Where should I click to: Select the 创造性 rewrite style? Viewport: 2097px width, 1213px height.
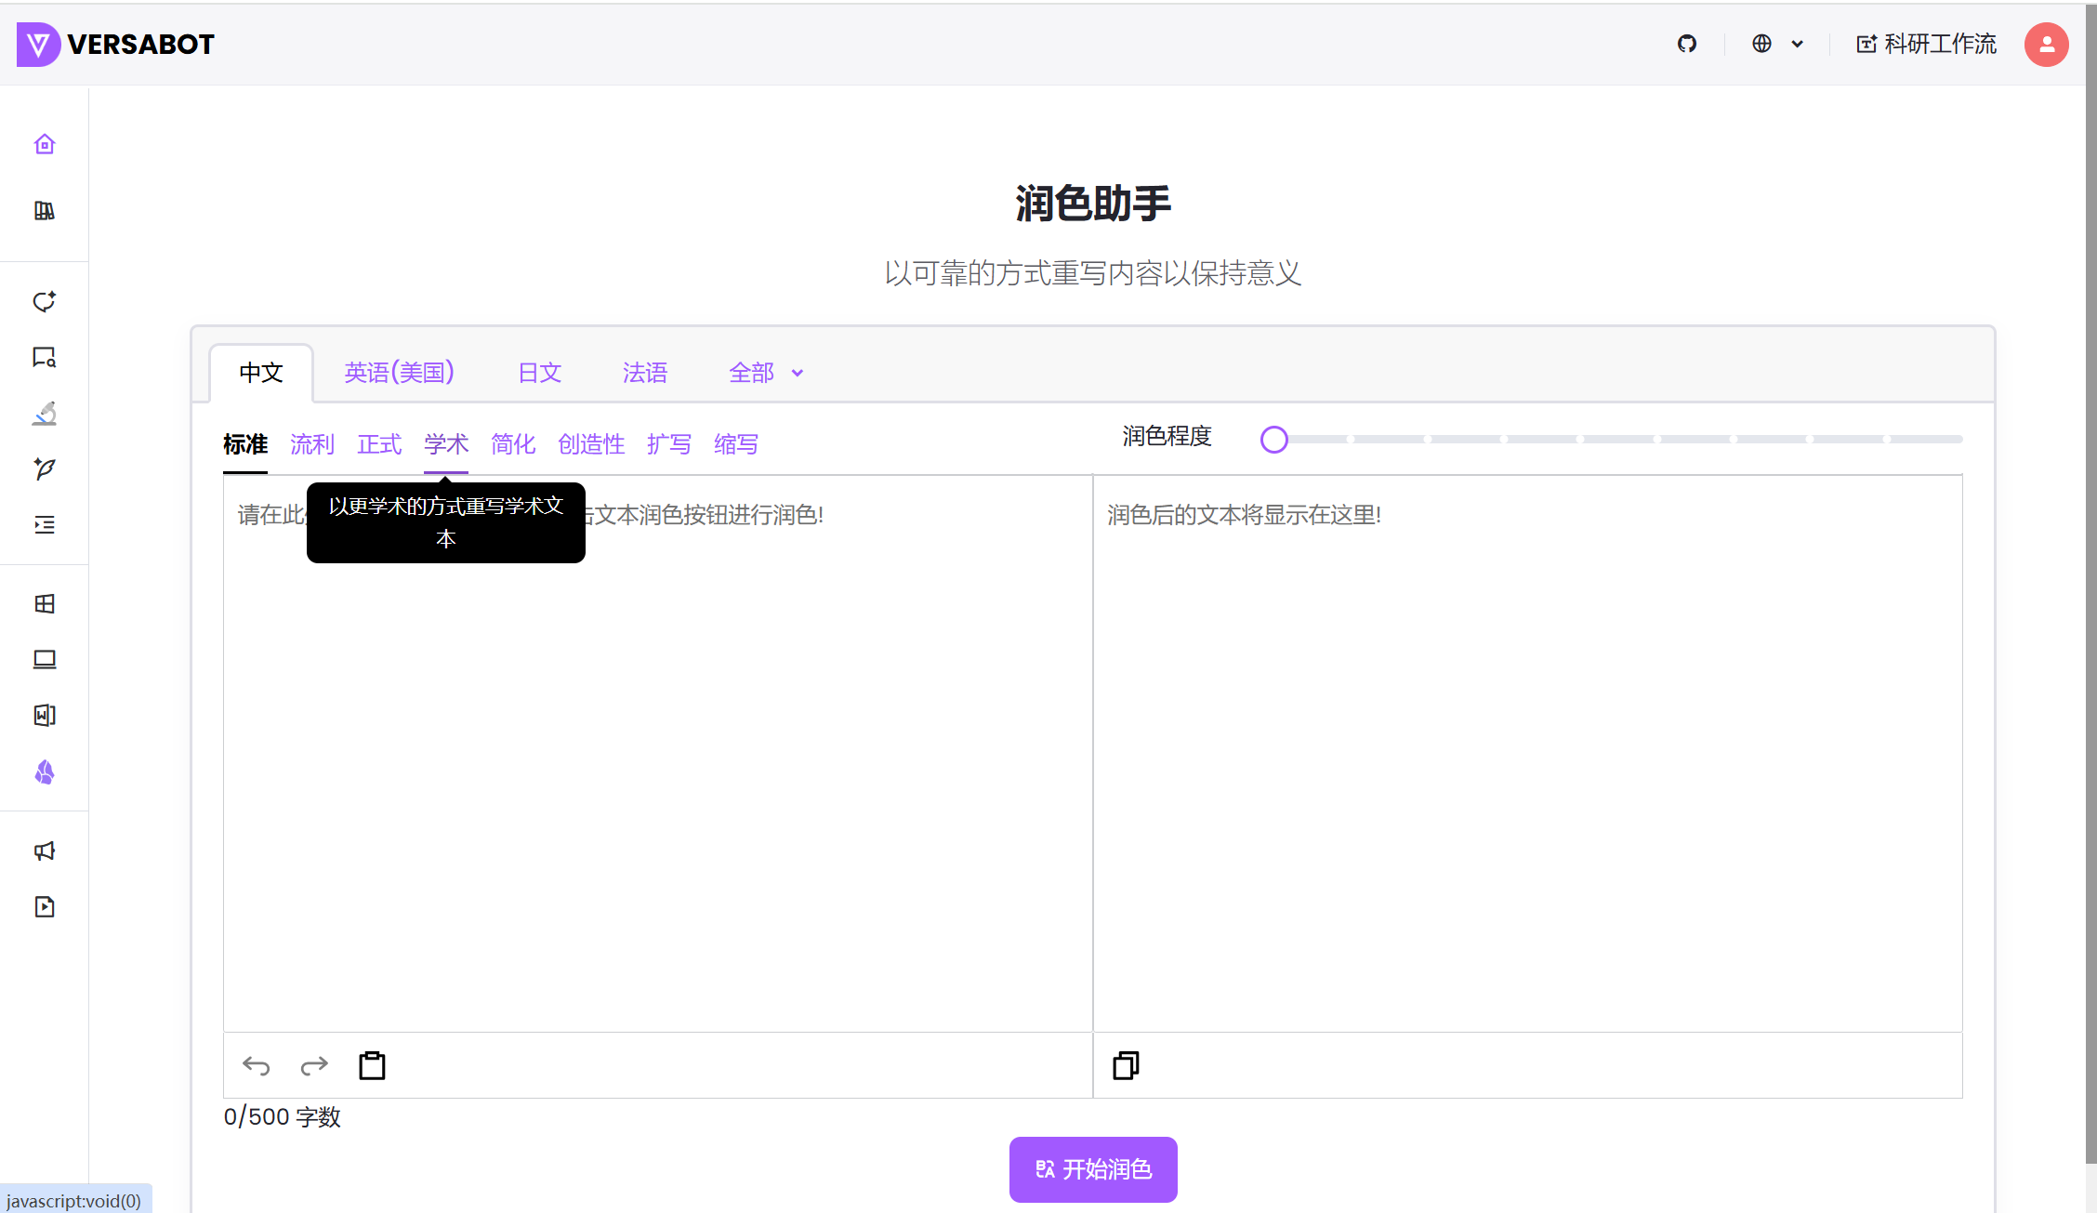(x=591, y=444)
